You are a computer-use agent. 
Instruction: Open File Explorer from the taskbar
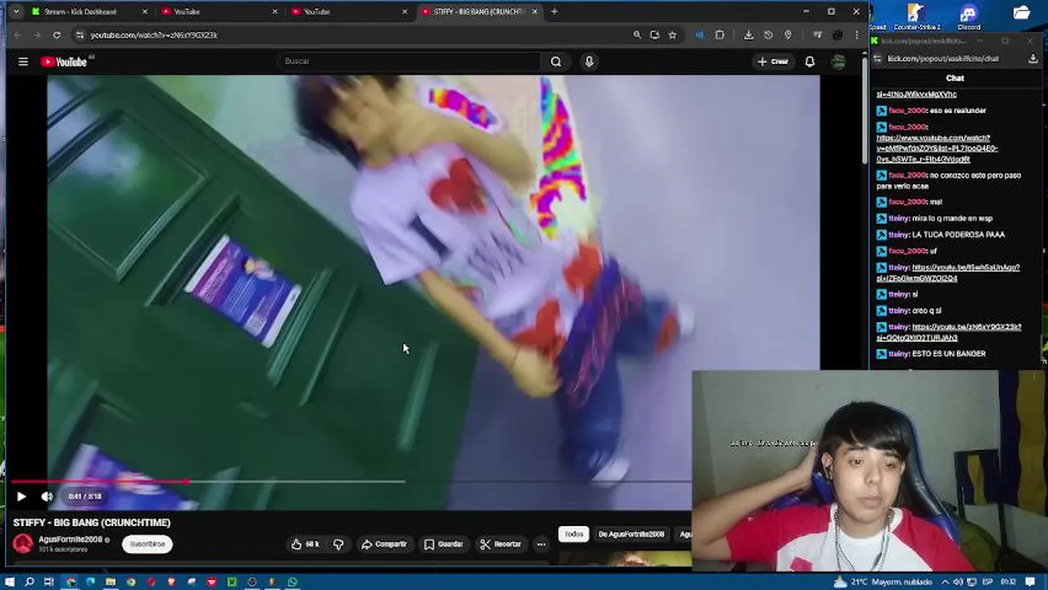(111, 582)
